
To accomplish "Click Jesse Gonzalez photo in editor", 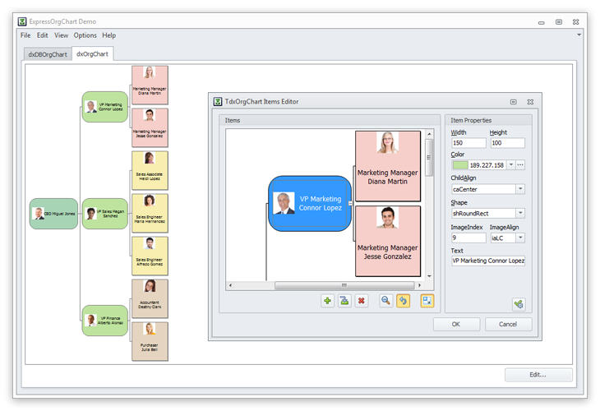I will point(387,217).
